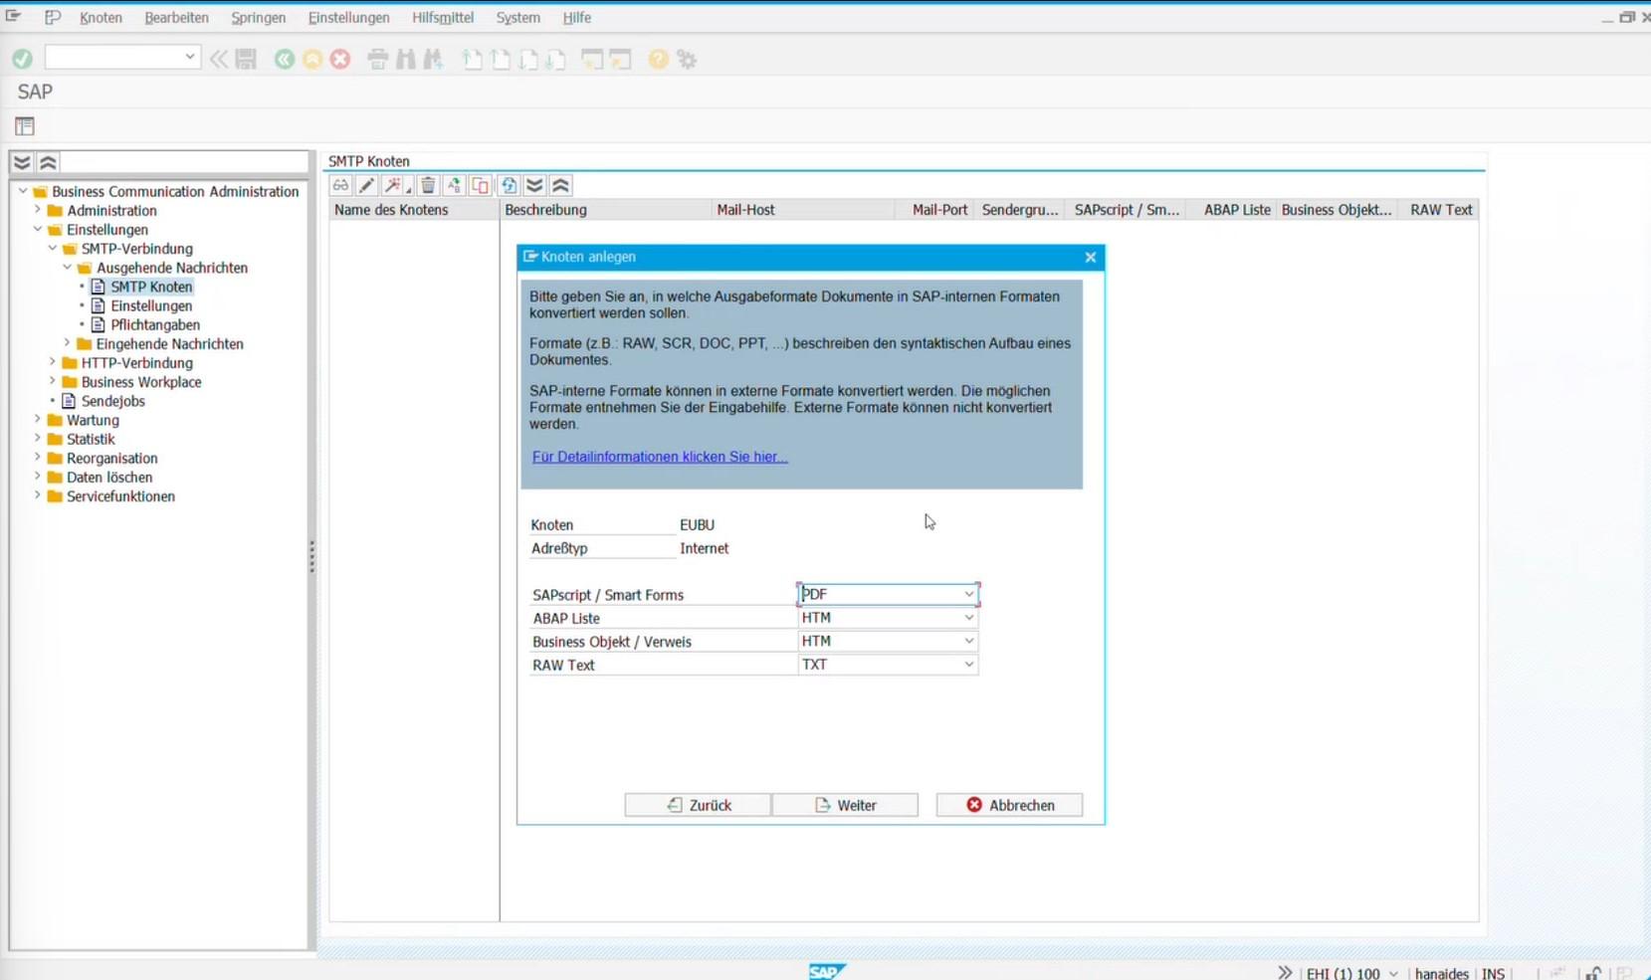
Task: Select Sendejobs tree item
Action: pos(113,401)
